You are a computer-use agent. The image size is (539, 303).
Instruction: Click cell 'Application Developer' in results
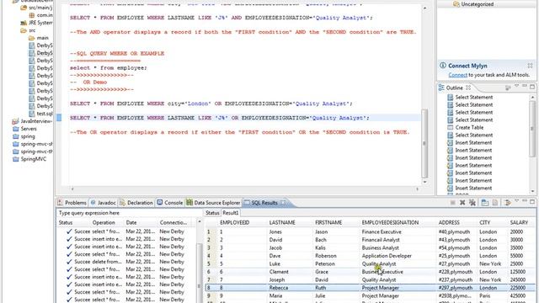coord(387,256)
